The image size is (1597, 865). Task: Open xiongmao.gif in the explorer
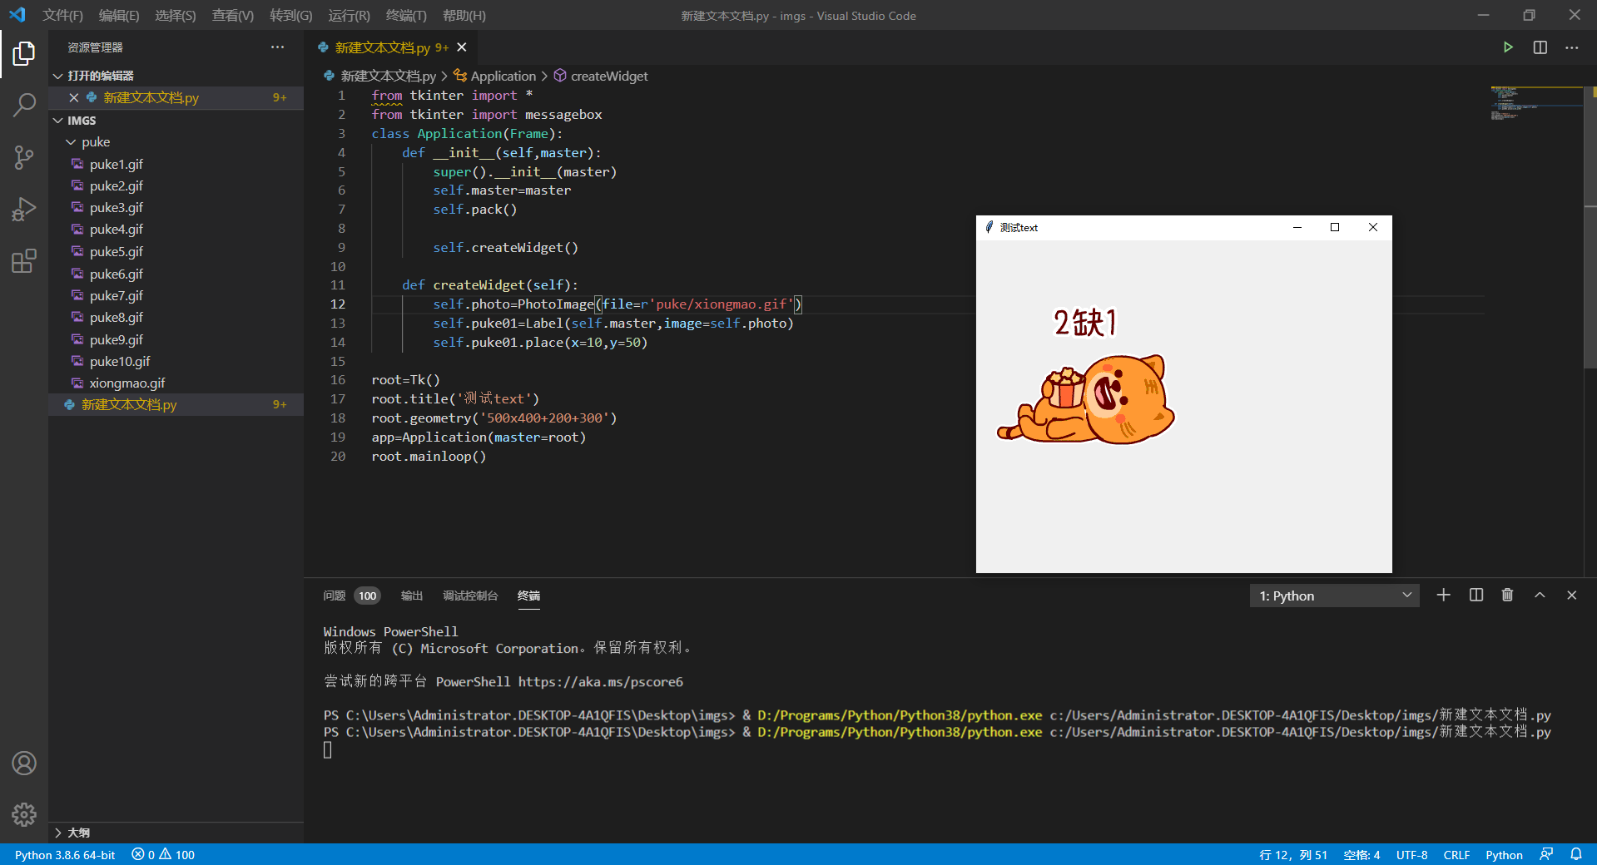[x=176, y=383]
